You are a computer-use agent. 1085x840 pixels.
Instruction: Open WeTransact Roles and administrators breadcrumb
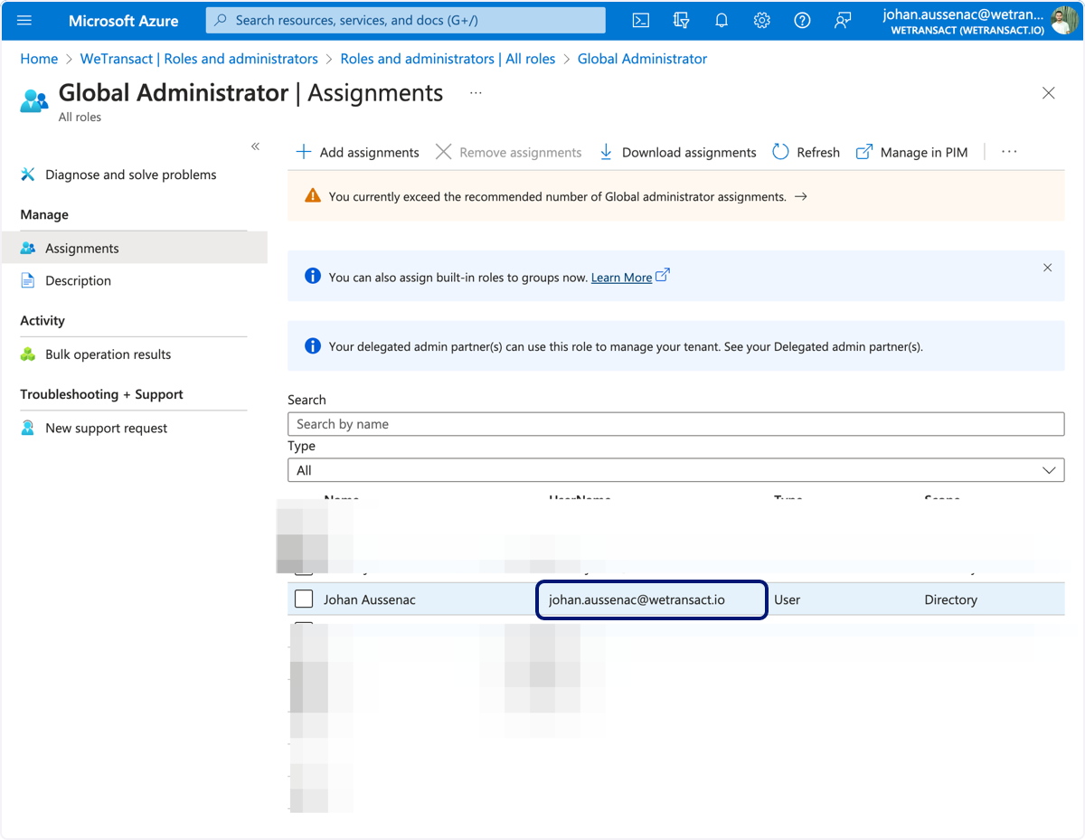coord(199,59)
